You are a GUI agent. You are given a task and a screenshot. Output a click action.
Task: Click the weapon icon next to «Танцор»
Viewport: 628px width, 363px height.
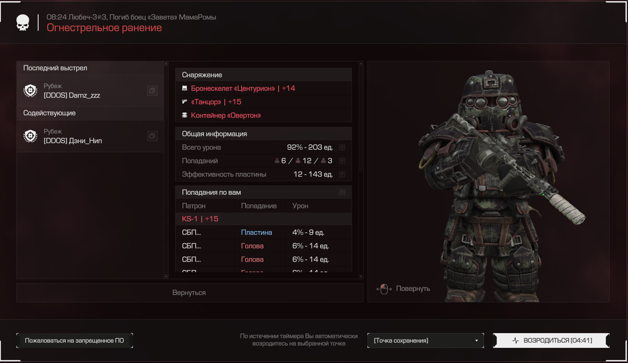(185, 101)
